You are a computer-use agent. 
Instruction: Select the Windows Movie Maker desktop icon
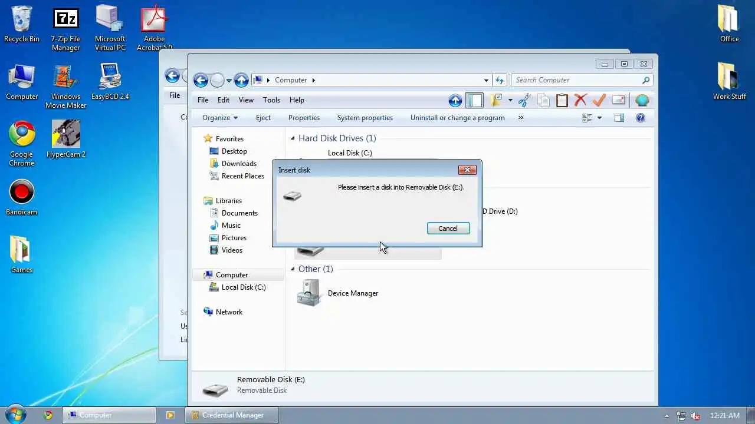65,87
